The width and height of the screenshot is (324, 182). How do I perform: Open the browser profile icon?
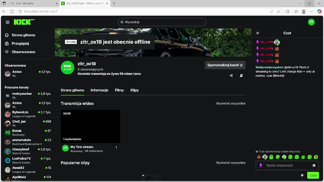point(304,11)
